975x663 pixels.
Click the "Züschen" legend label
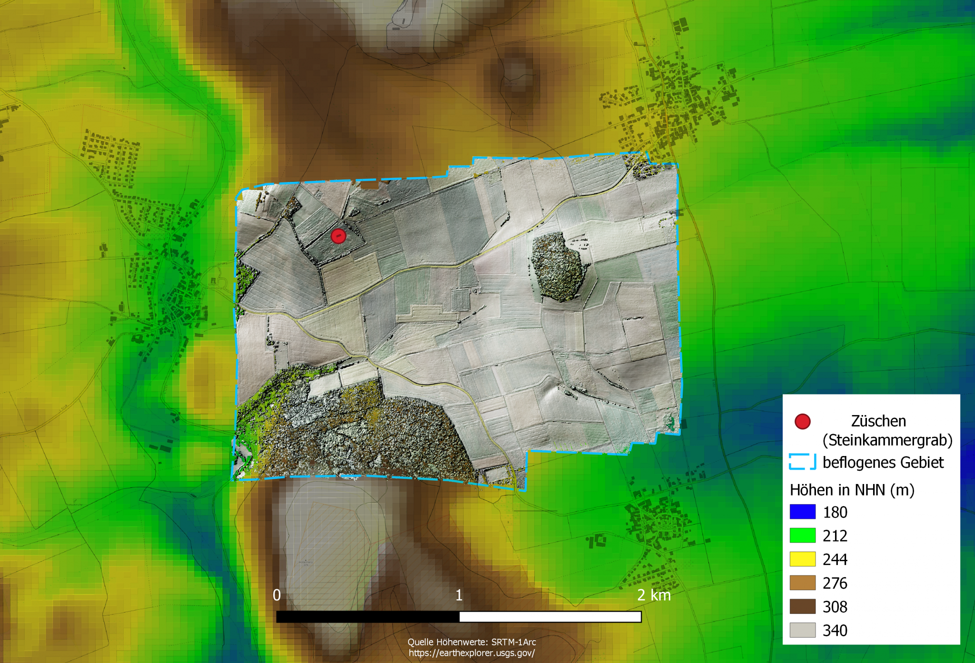coord(878,421)
